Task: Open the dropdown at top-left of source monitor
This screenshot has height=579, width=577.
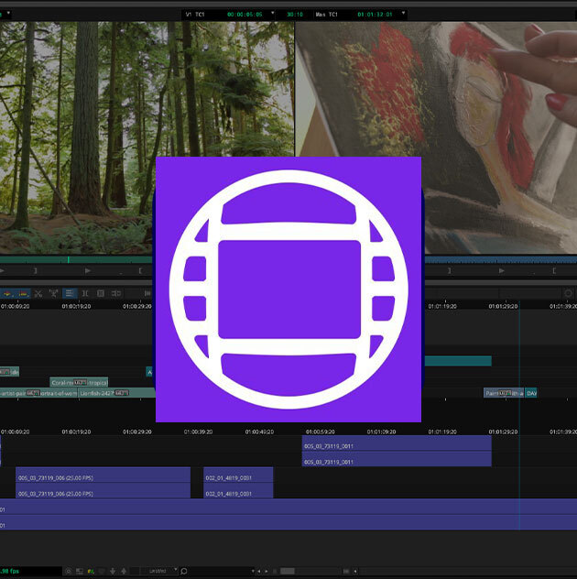Action: [8, 13]
